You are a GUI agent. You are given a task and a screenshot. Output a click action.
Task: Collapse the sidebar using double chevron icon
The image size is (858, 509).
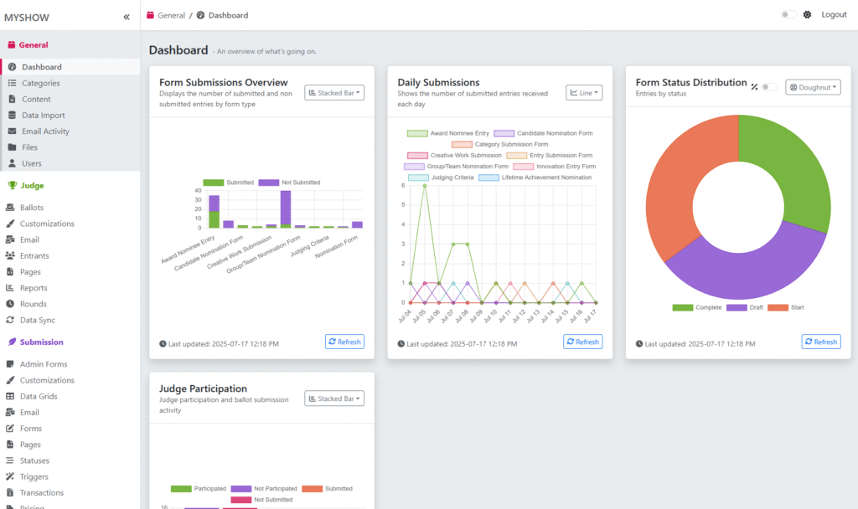(127, 17)
